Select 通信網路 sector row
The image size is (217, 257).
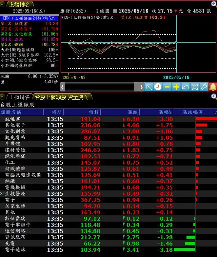(x=108, y=231)
